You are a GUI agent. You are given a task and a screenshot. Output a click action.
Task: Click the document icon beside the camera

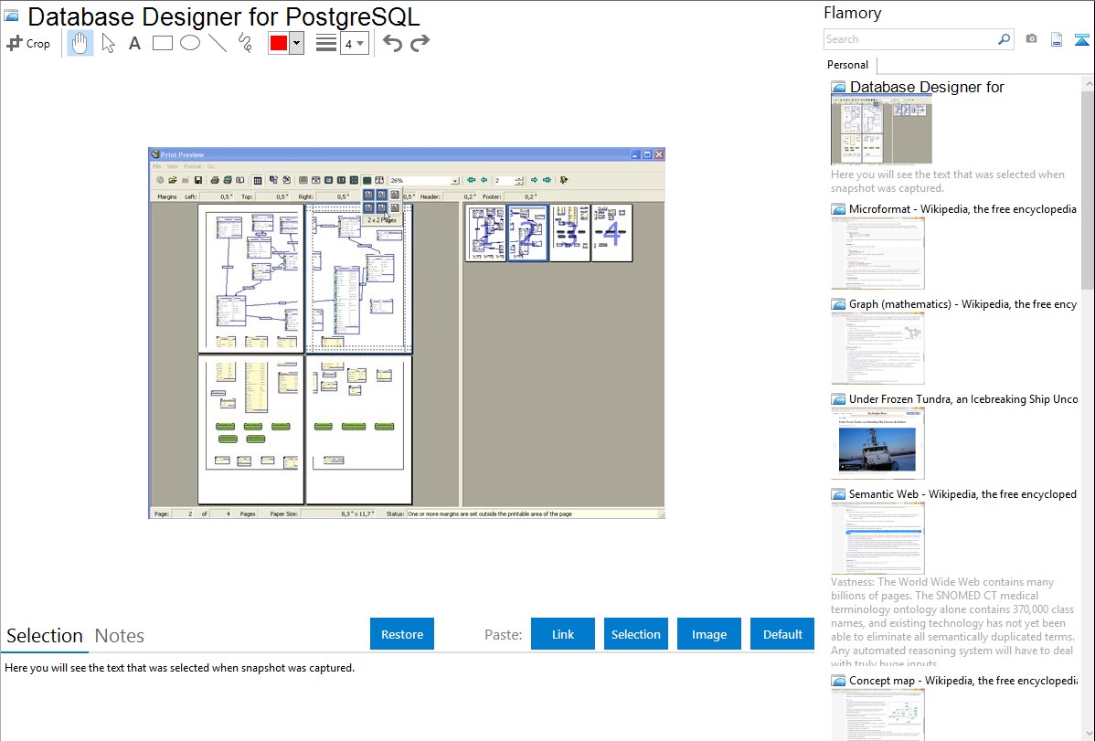pos(1057,39)
